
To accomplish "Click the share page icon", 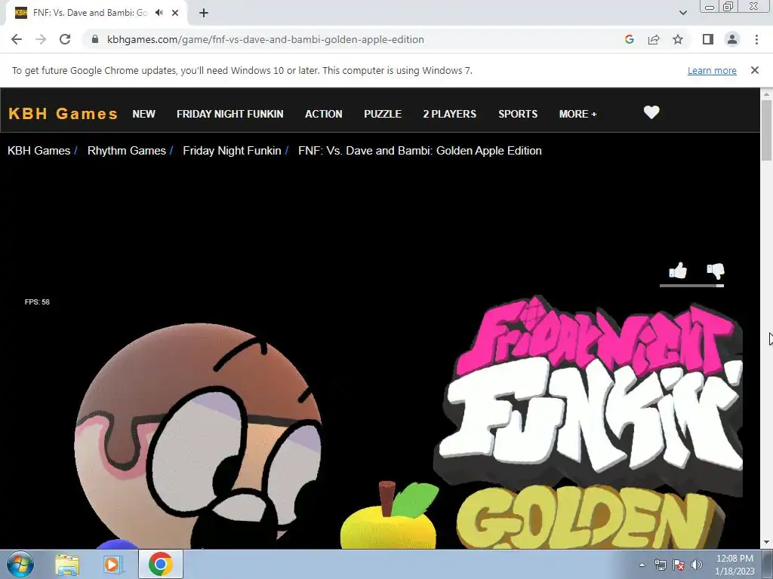I will 654,39.
